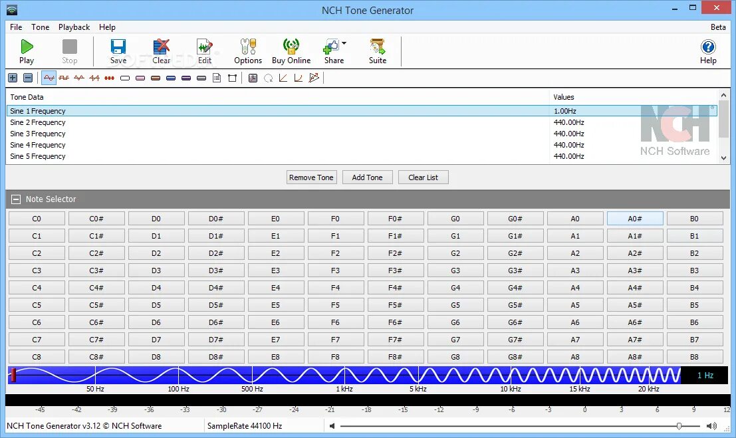Image resolution: width=736 pixels, height=438 pixels.
Task: Click the Tone Data column header
Action: pyautogui.click(x=27, y=97)
